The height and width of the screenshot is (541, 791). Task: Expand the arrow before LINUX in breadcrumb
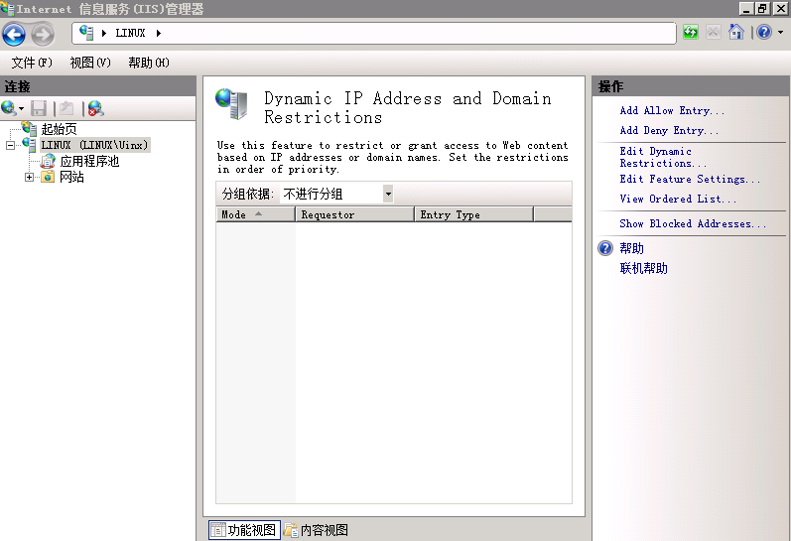104,34
